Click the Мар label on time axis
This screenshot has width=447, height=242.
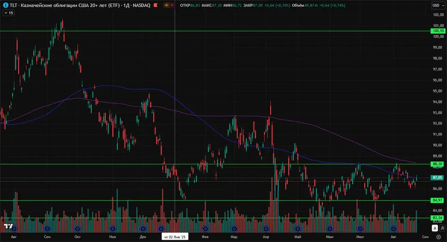(234, 237)
